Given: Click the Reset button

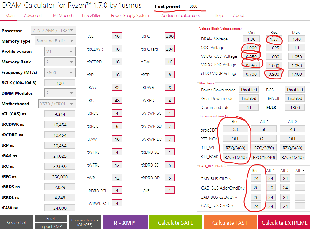Looking at the screenshot, I should 51,219.
